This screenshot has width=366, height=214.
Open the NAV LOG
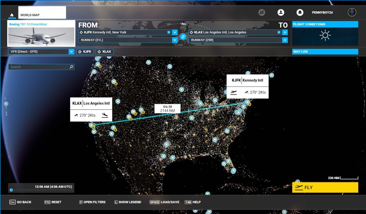(325, 51)
